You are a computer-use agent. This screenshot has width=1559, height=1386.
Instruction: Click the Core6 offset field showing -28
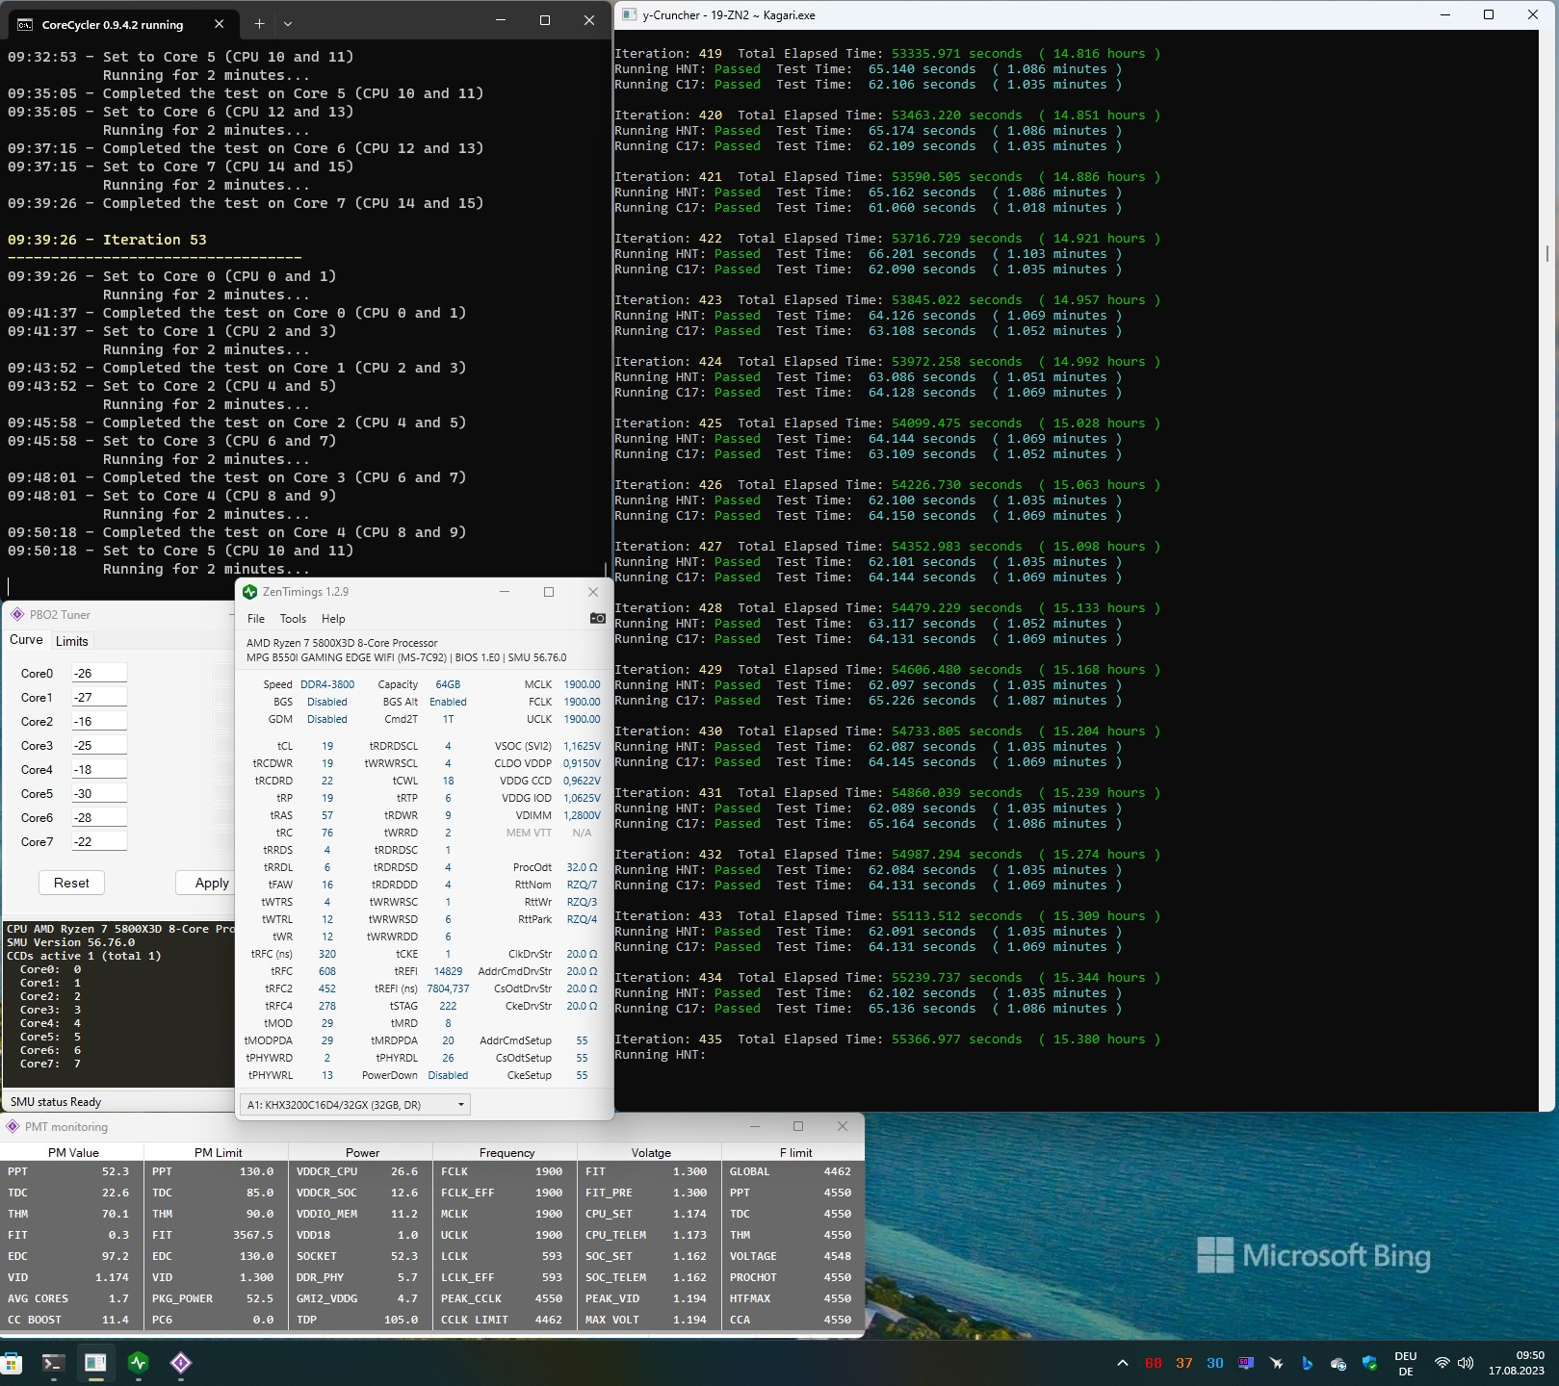[99, 817]
